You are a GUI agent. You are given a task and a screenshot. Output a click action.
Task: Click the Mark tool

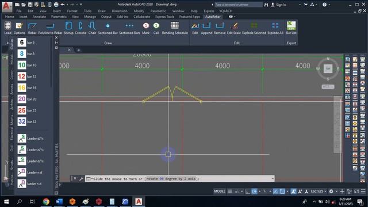pyautogui.click(x=145, y=28)
